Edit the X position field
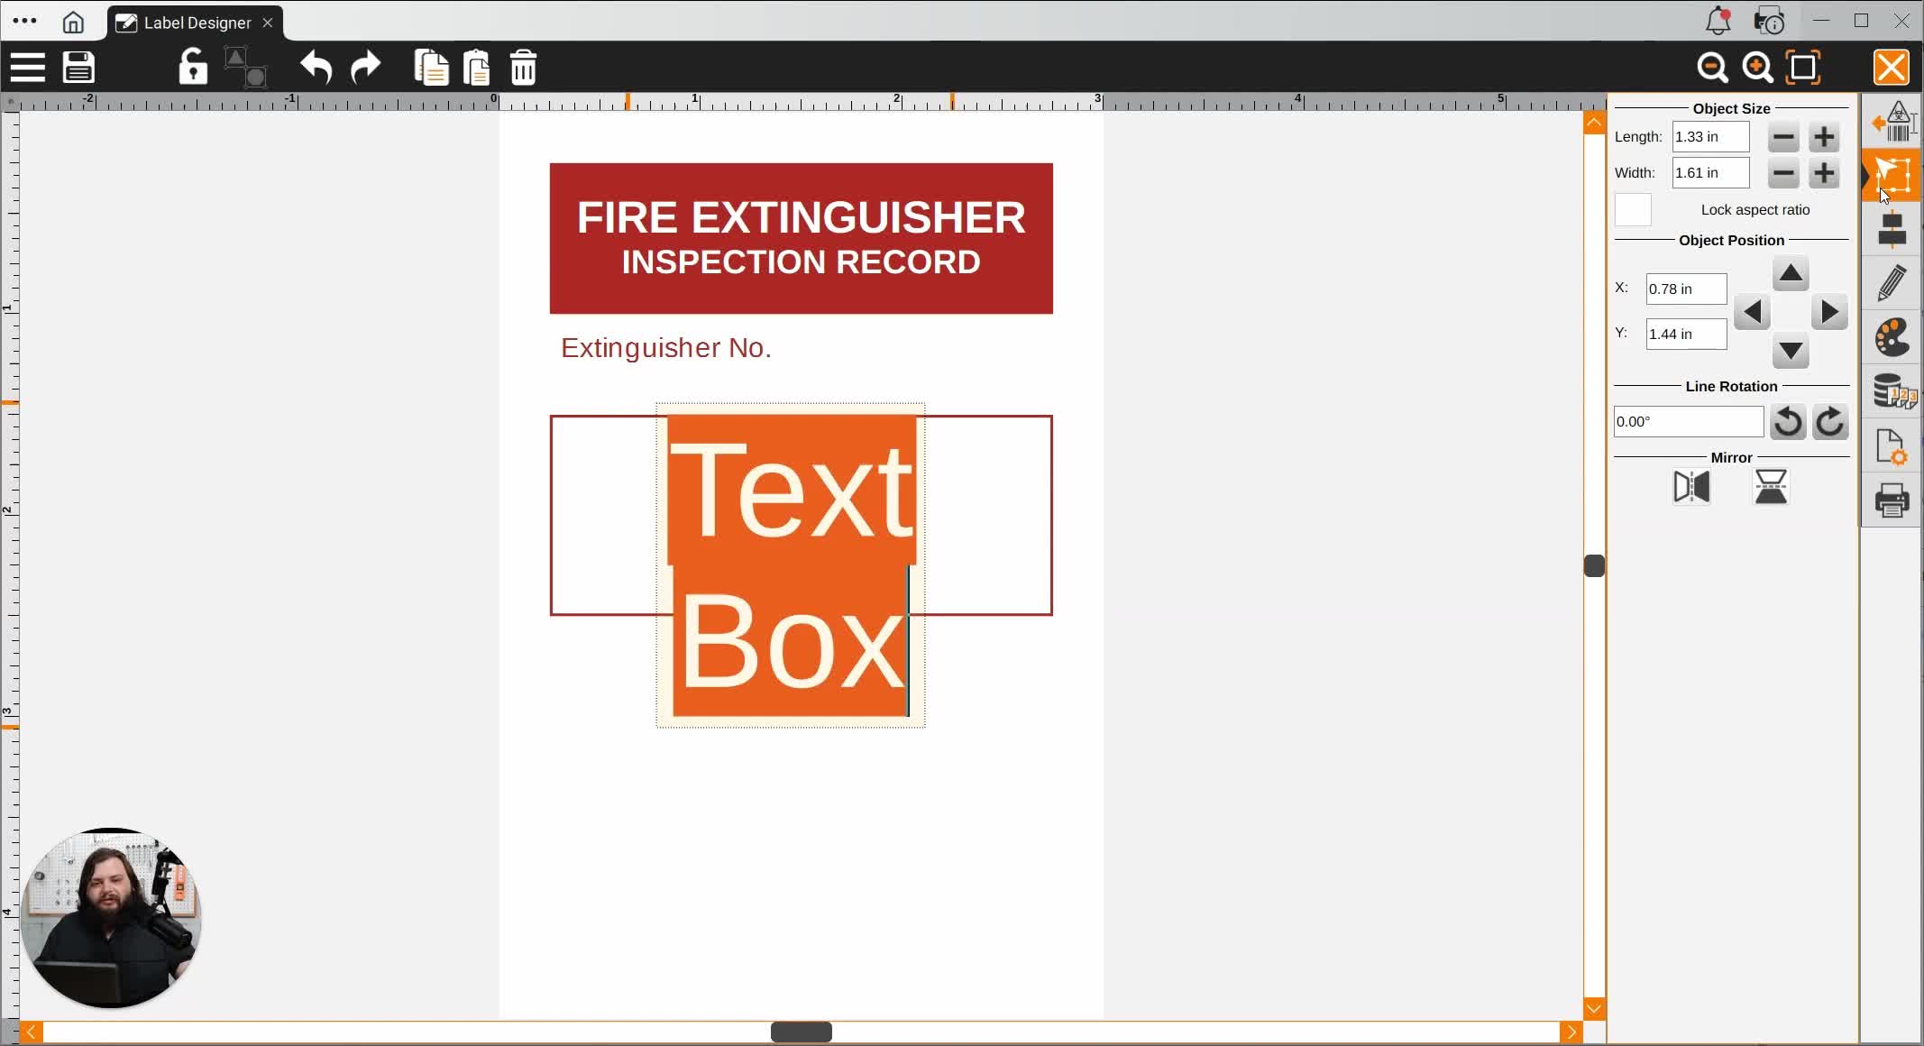The width and height of the screenshot is (1924, 1046). tap(1686, 289)
